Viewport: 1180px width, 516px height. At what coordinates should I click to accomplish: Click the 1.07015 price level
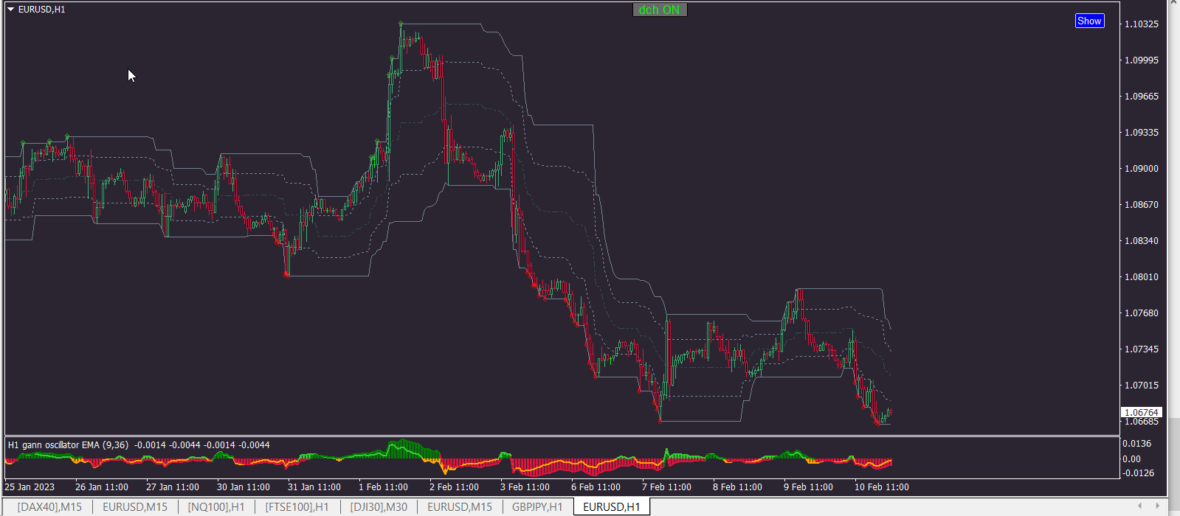click(1142, 386)
